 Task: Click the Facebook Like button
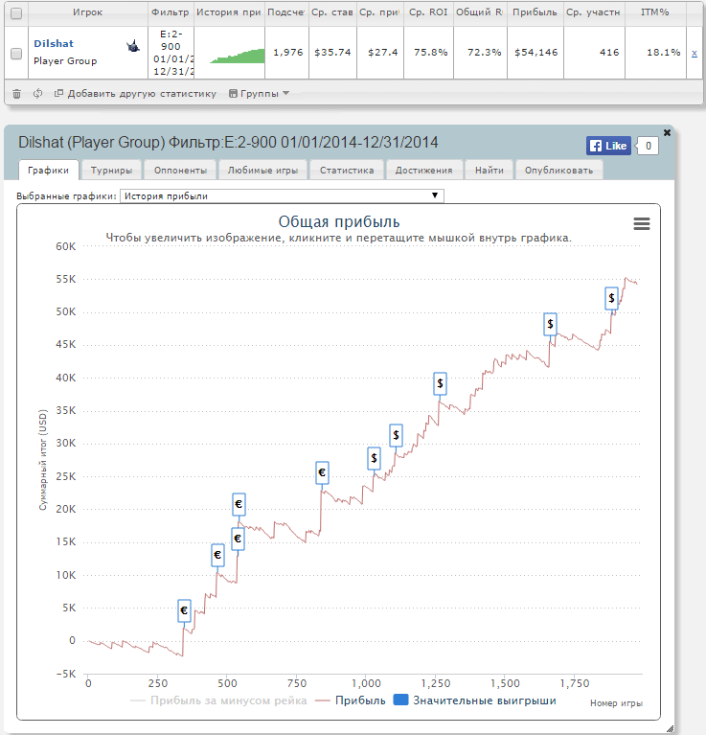tap(608, 146)
